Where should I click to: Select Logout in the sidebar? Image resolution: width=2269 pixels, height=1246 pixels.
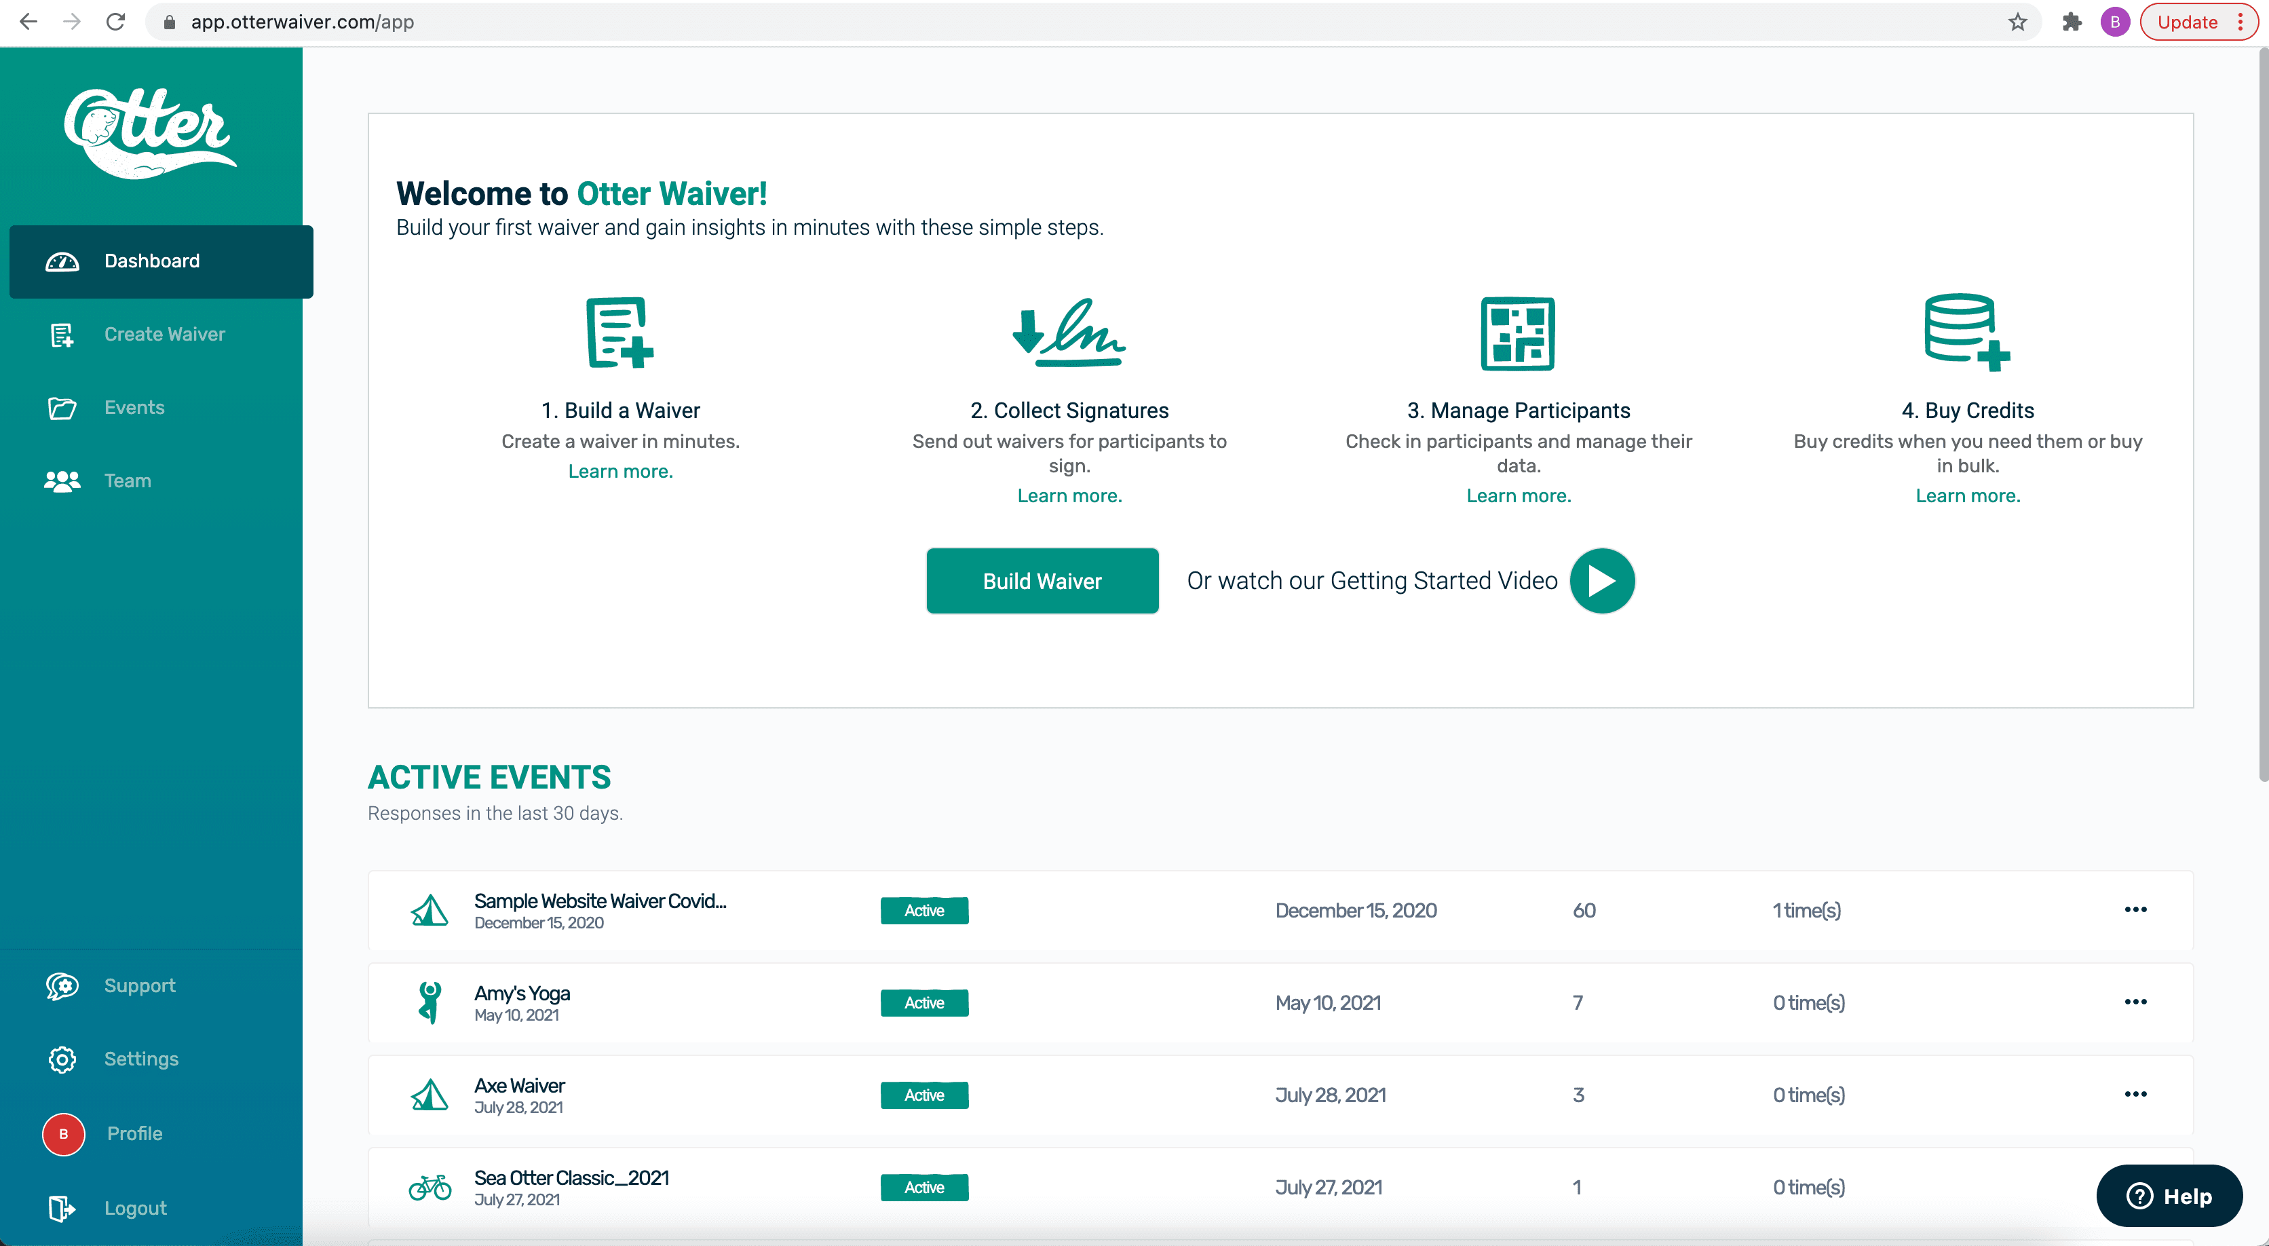[x=136, y=1208]
